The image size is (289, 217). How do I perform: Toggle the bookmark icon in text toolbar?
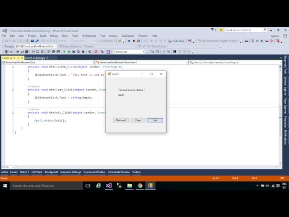[175, 52]
